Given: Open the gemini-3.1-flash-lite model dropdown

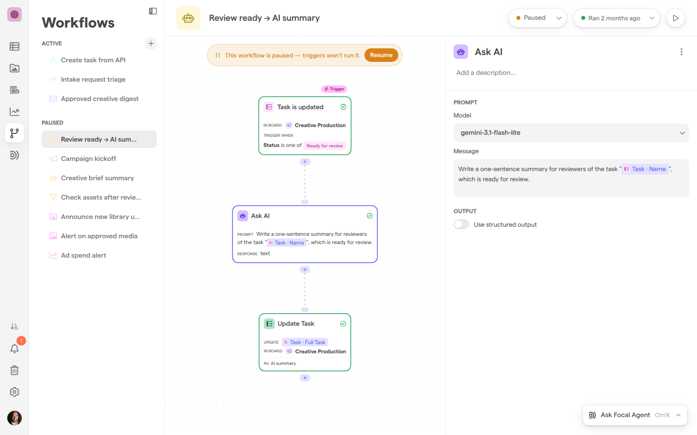Looking at the screenshot, I should tap(571, 133).
